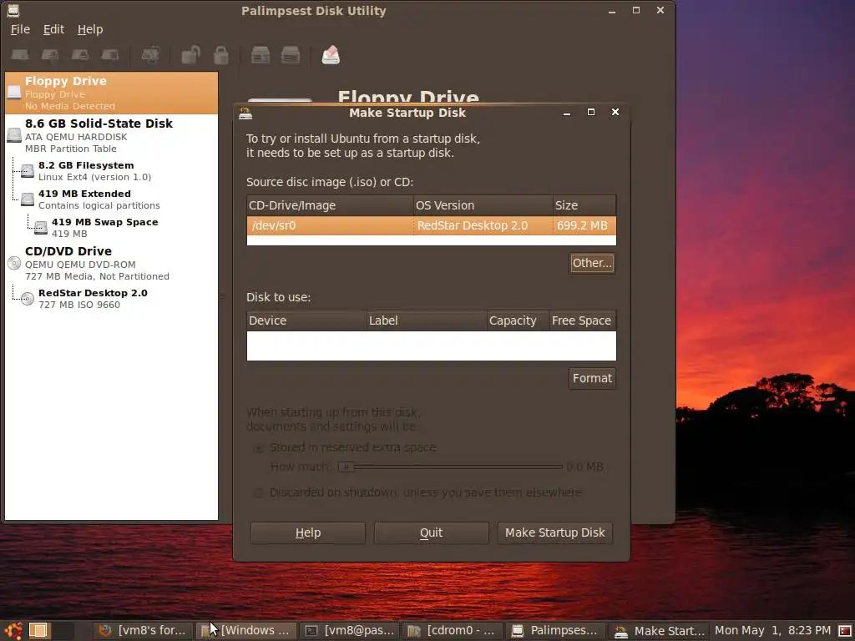
Task: Click the Free Space column header
Action: coord(583,320)
